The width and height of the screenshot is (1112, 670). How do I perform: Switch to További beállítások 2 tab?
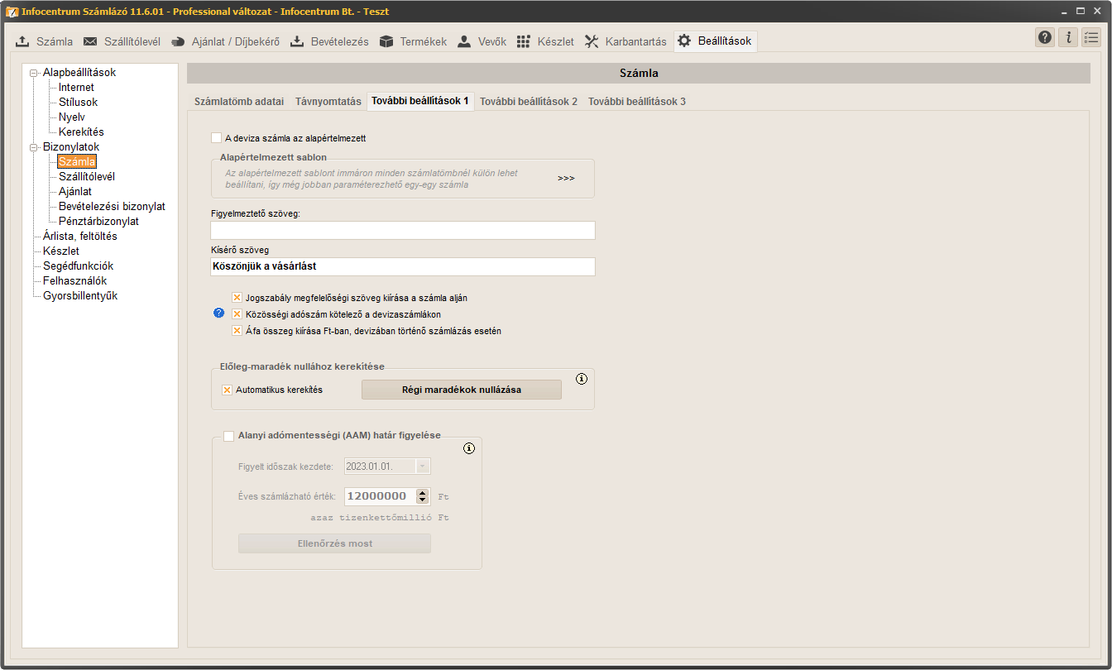click(x=529, y=102)
